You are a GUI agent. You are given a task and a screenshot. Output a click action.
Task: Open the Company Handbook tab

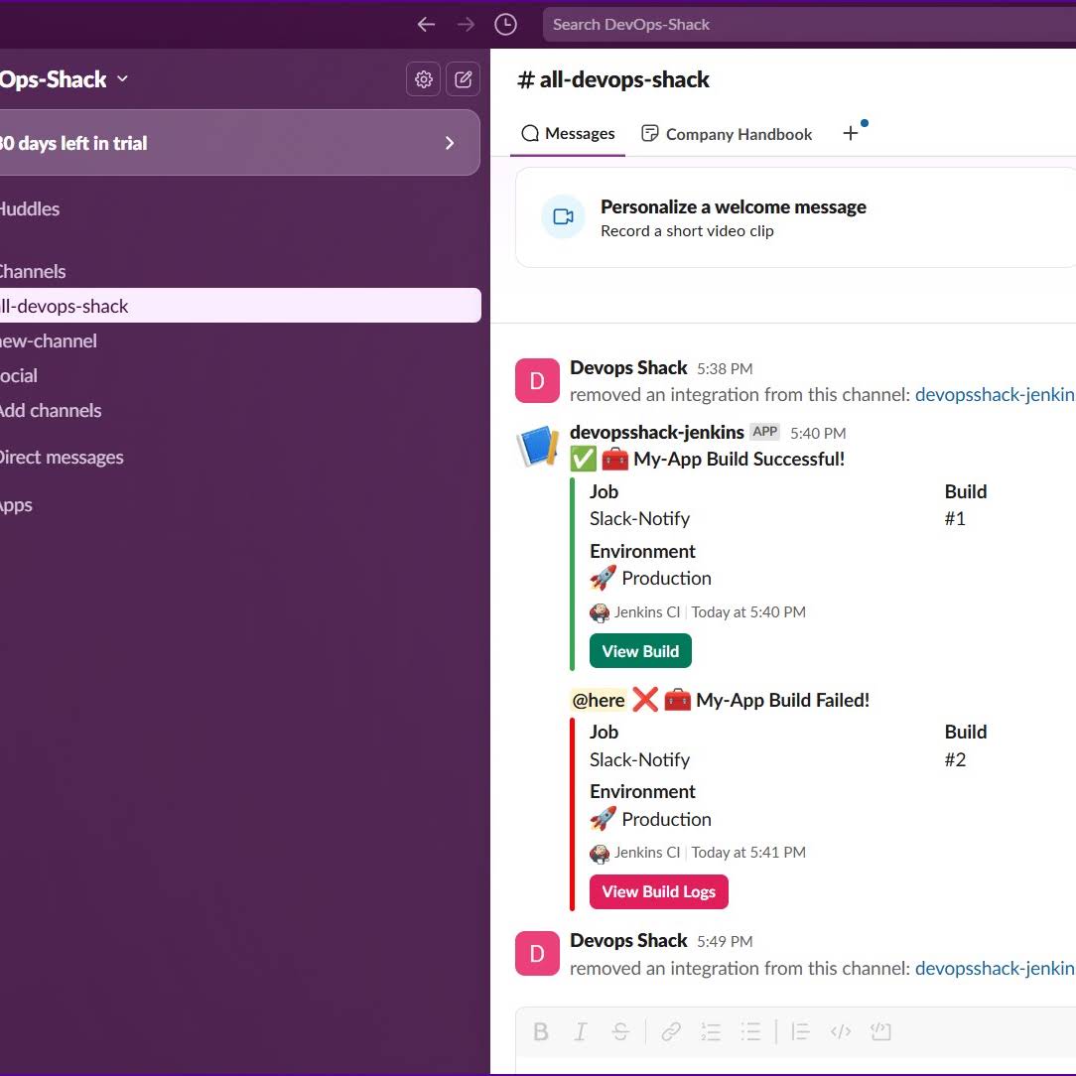pyautogui.click(x=727, y=134)
